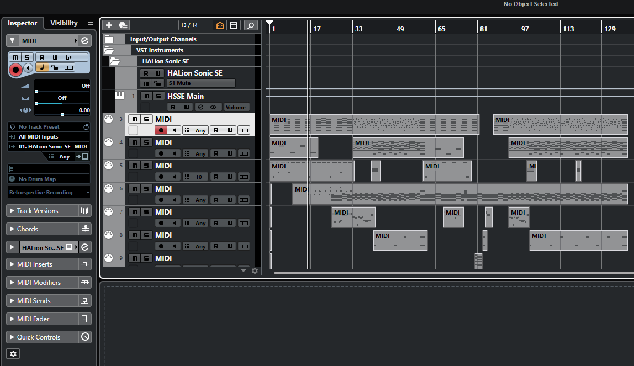Screen dimensions: 634x366
Task: Enable Write automation on MIDI track 3
Action: pyautogui.click(x=229, y=130)
